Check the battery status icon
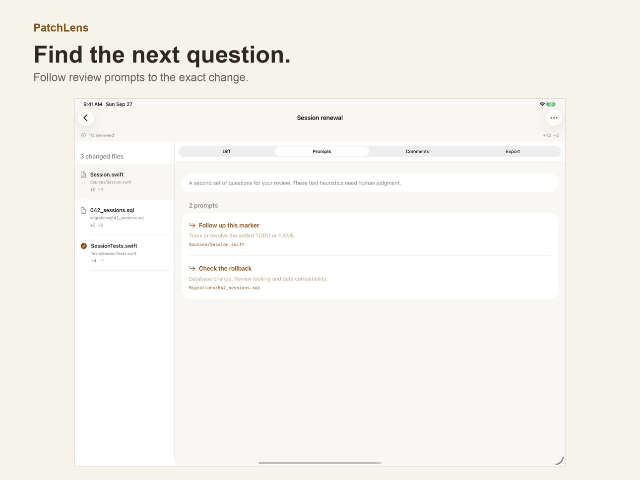Viewport: 640px width, 480px height. tap(551, 104)
